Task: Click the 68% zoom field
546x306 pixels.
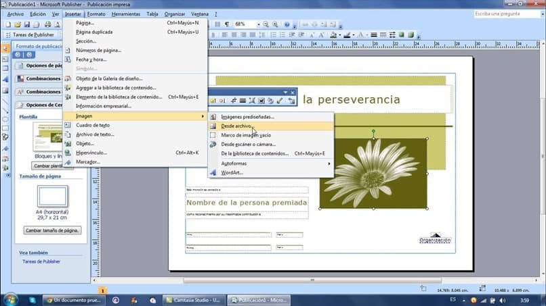Action: [245, 24]
